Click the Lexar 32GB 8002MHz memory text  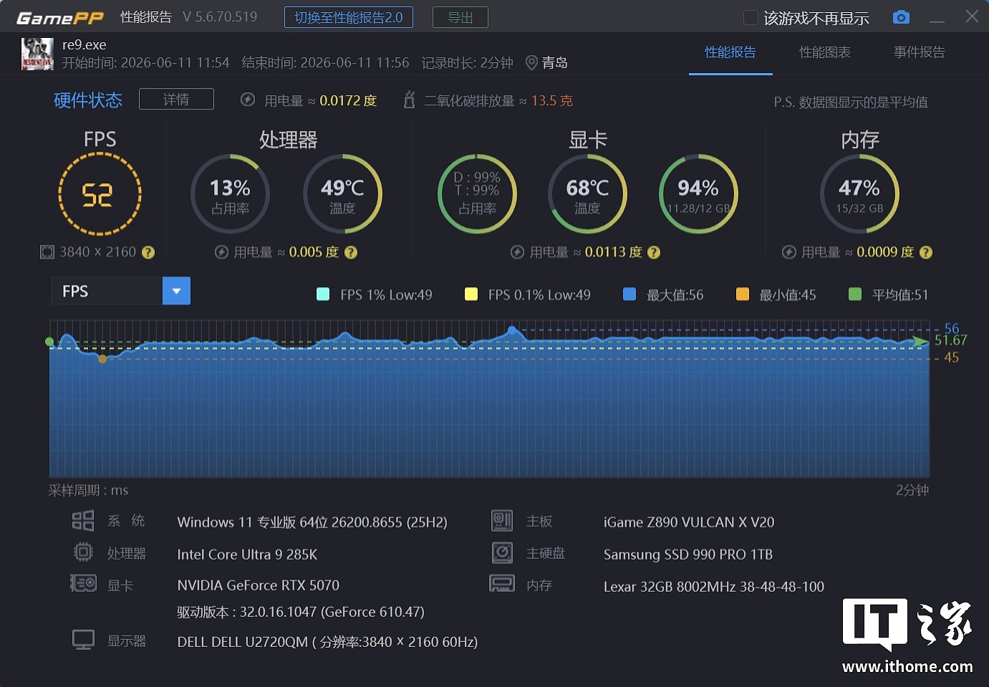(714, 587)
